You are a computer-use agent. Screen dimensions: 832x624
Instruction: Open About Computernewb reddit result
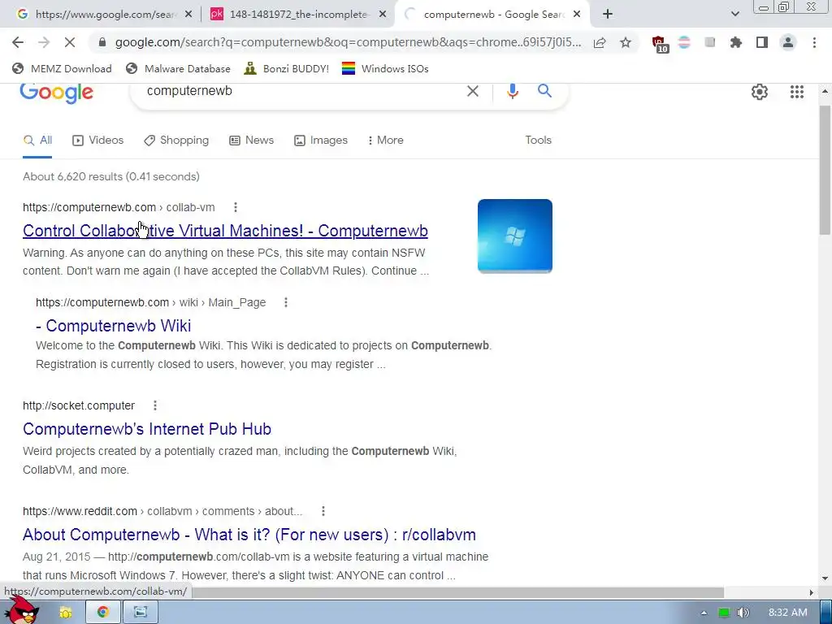tap(249, 535)
